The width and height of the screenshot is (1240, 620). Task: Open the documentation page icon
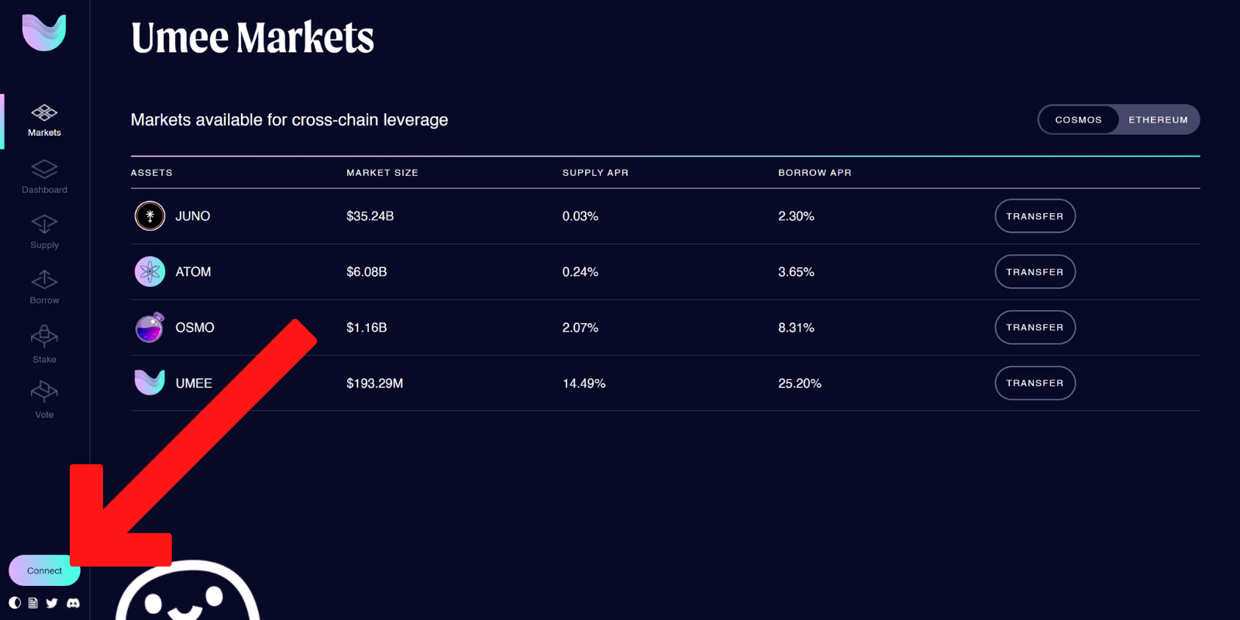point(33,603)
